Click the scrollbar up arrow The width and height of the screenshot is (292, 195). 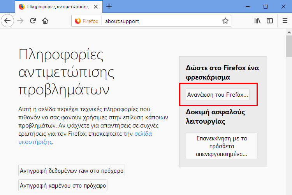(x=289, y=32)
